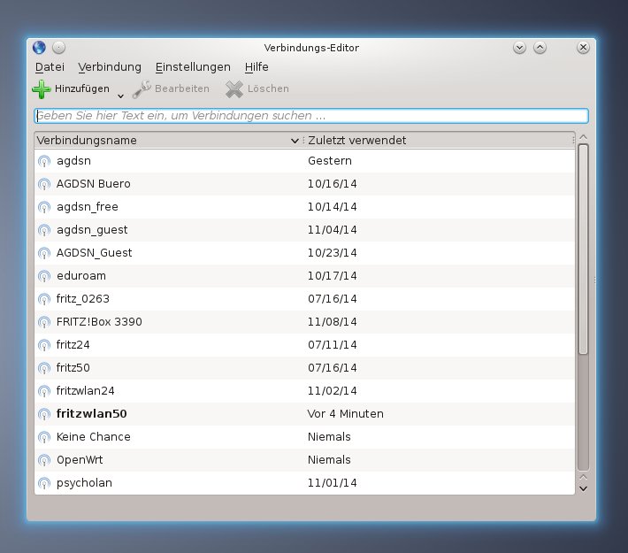Open the Verbindung menu
This screenshot has height=553, width=628.
[x=110, y=67]
